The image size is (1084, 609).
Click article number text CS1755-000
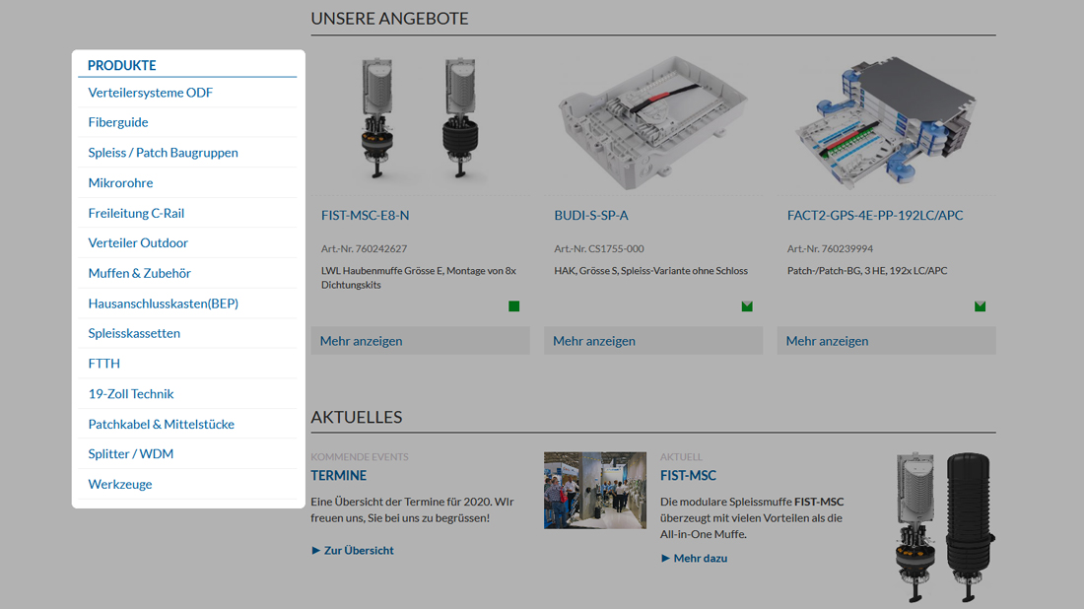(x=616, y=249)
